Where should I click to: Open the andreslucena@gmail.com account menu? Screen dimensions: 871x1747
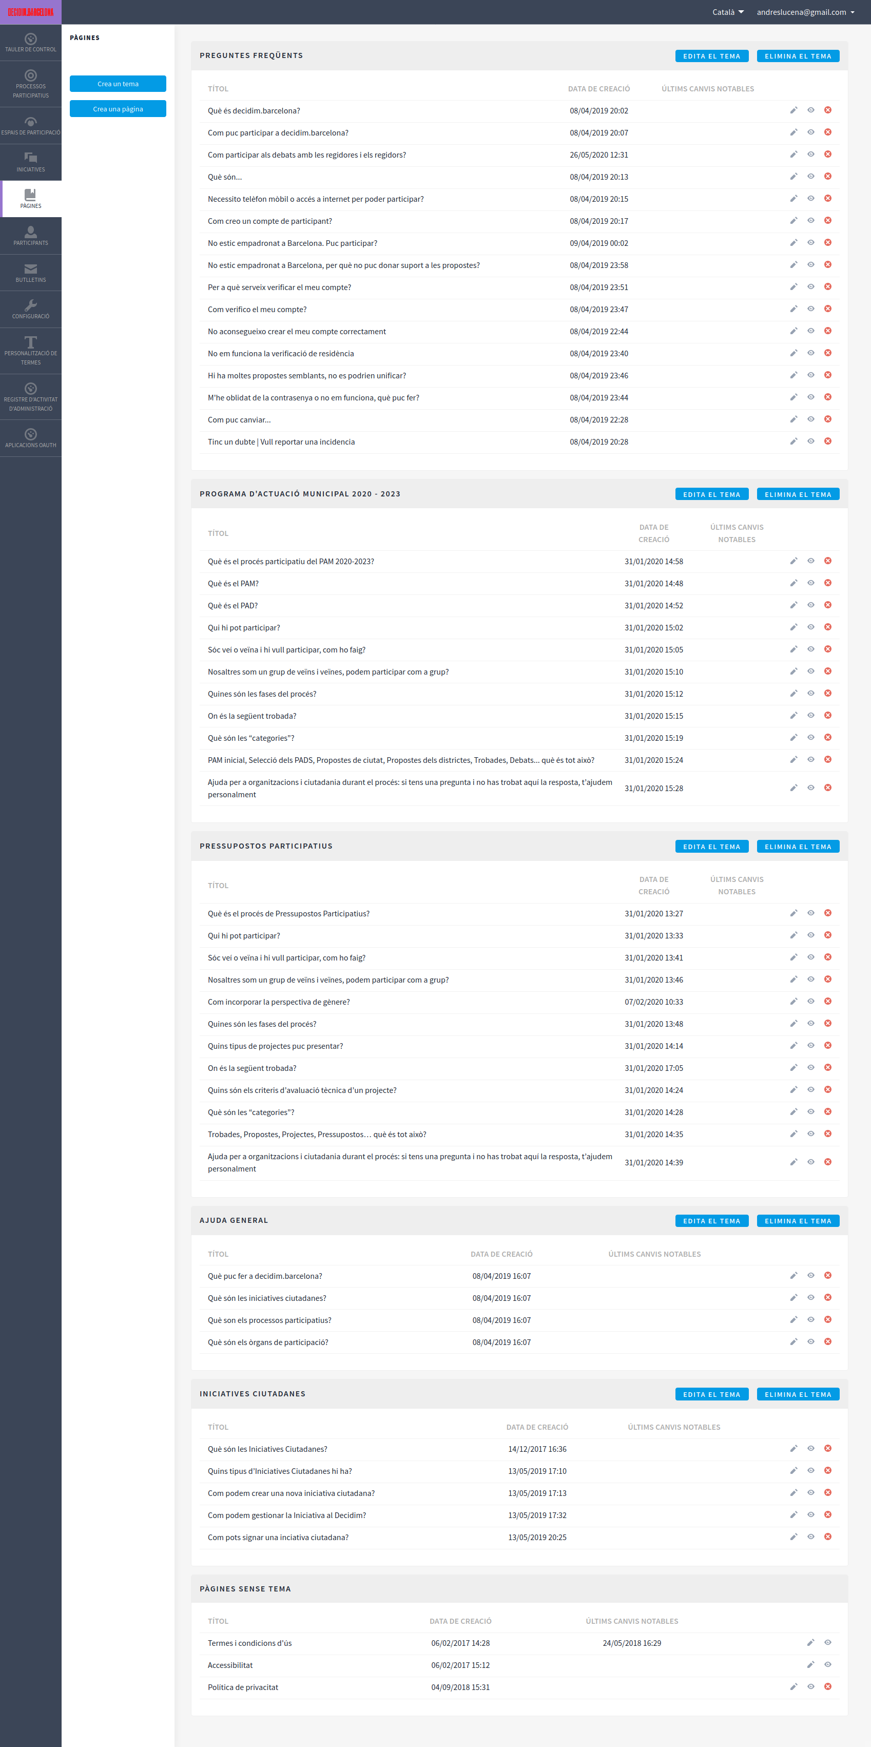(805, 12)
